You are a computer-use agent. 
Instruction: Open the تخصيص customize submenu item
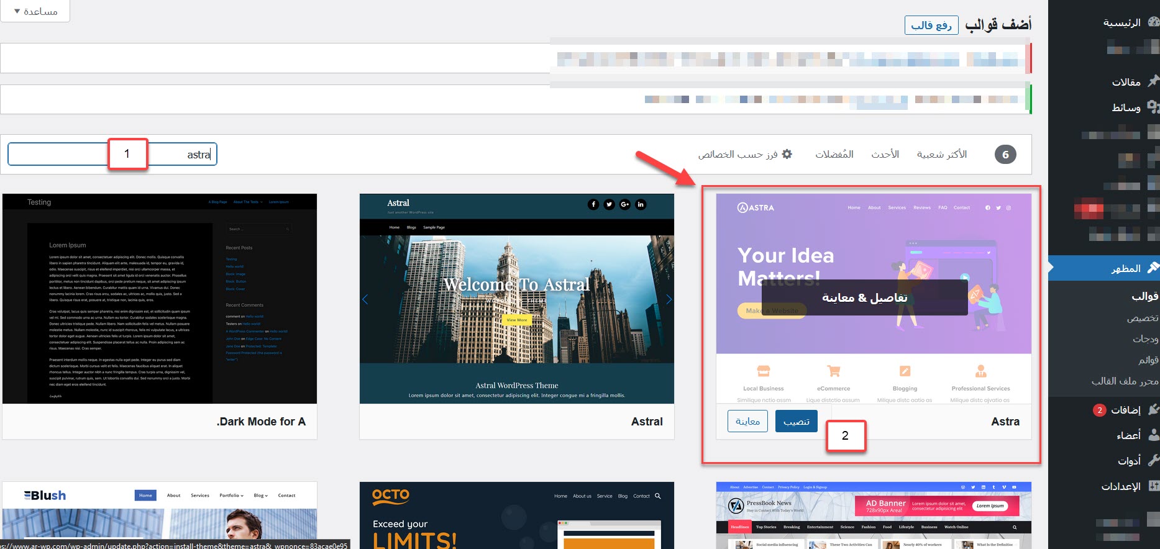[1142, 318]
